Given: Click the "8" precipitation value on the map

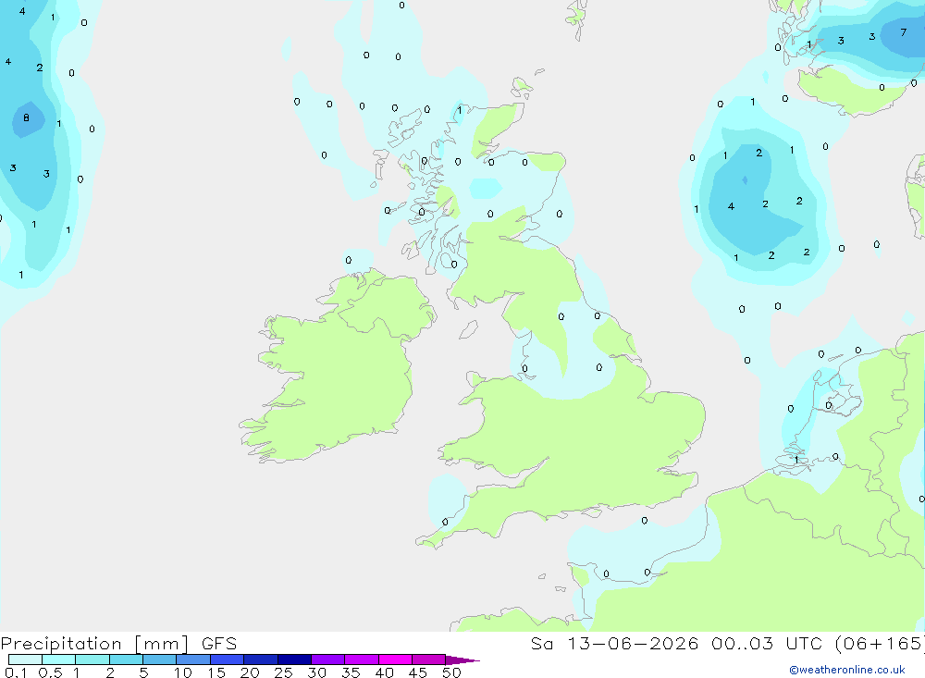Looking at the screenshot, I should click(26, 118).
